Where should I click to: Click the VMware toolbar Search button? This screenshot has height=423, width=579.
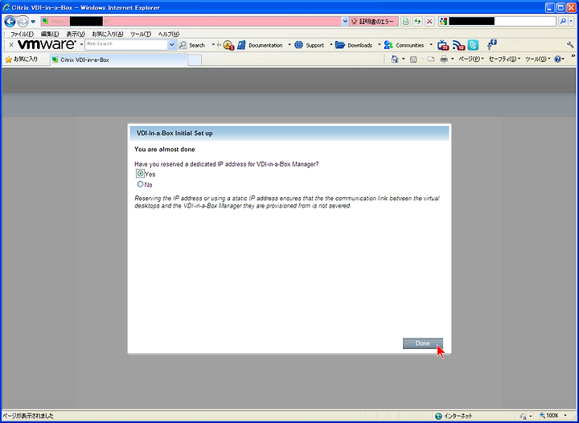pyautogui.click(x=192, y=45)
